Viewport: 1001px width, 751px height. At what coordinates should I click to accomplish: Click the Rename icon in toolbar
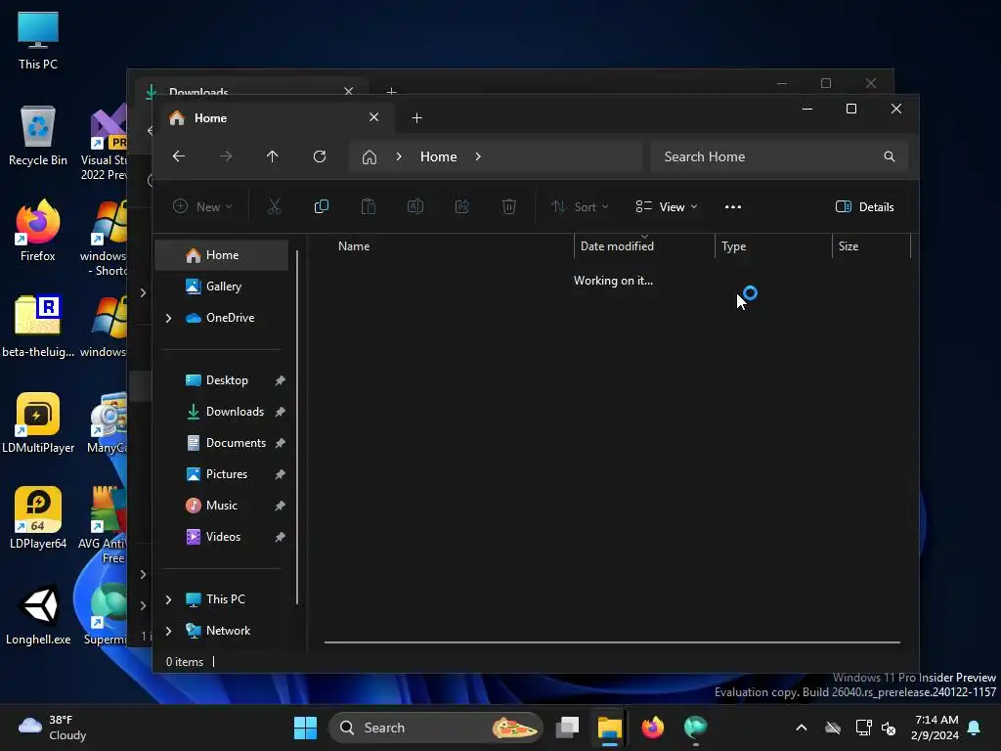point(414,207)
